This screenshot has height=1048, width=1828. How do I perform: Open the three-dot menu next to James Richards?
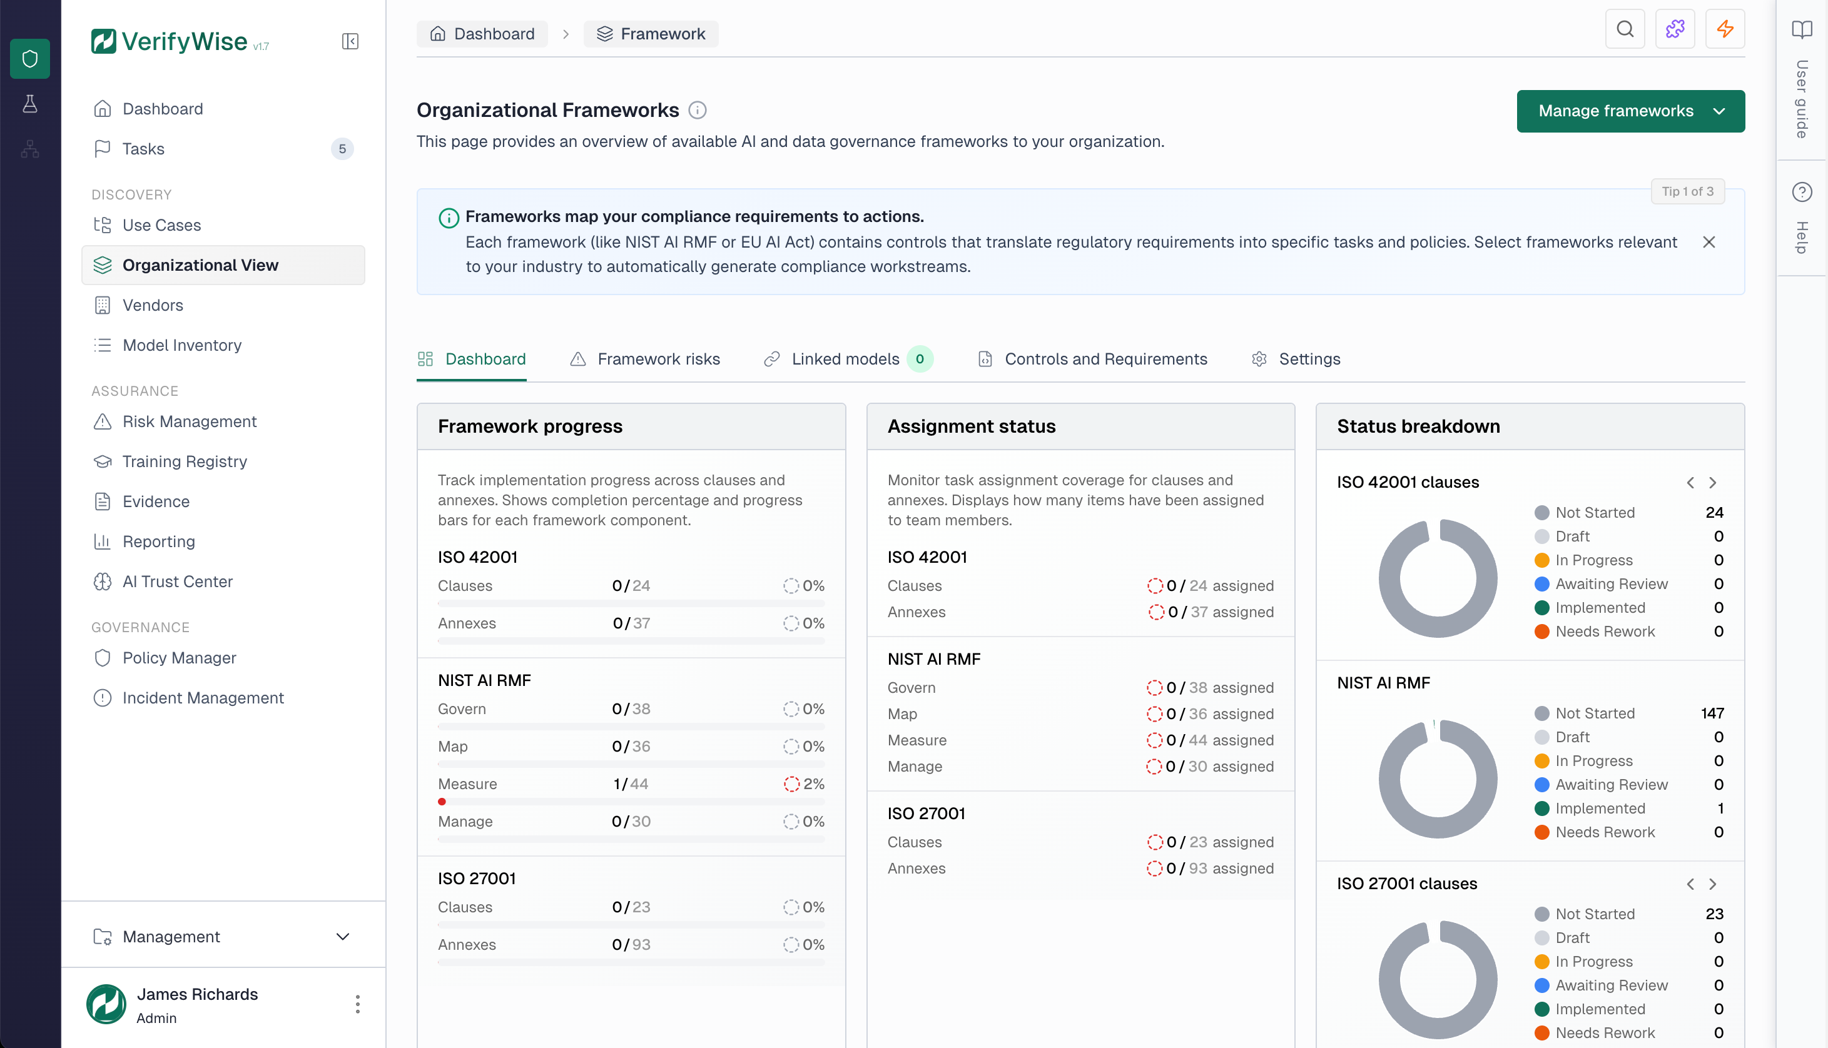tap(357, 1004)
